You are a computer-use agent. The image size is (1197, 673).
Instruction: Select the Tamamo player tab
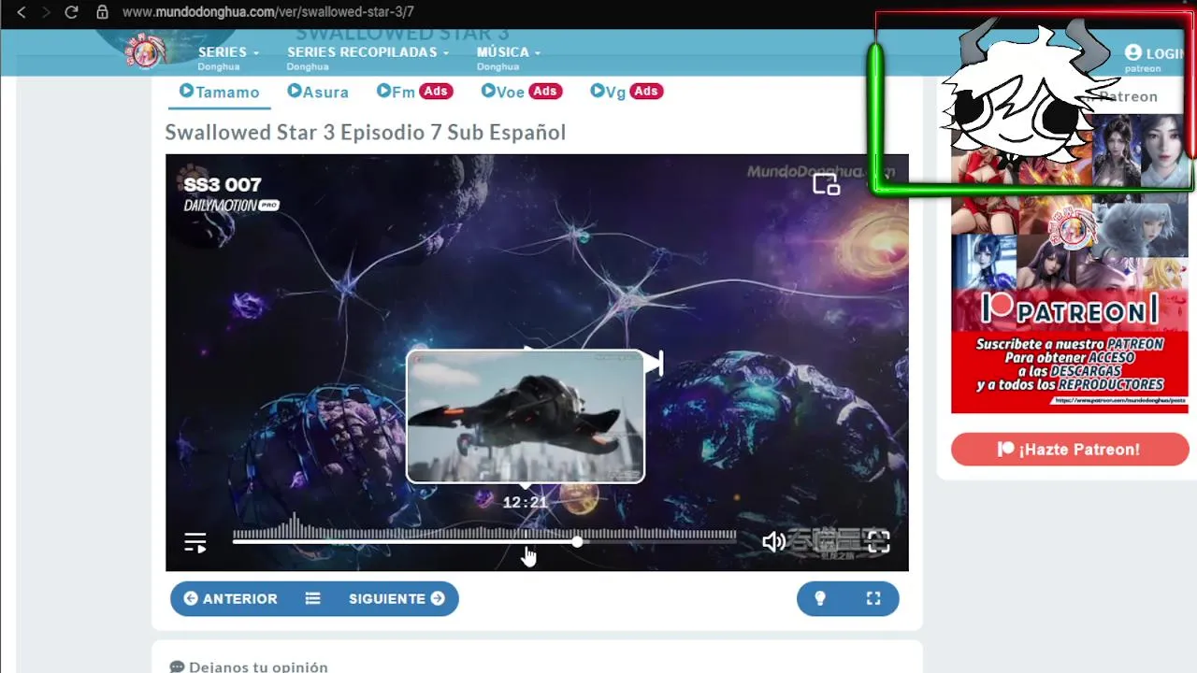[219, 92]
